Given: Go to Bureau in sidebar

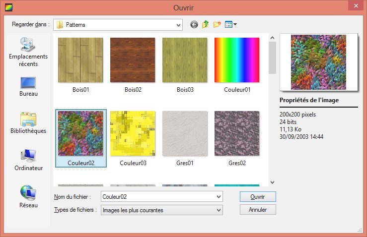Looking at the screenshot, I should (x=28, y=86).
